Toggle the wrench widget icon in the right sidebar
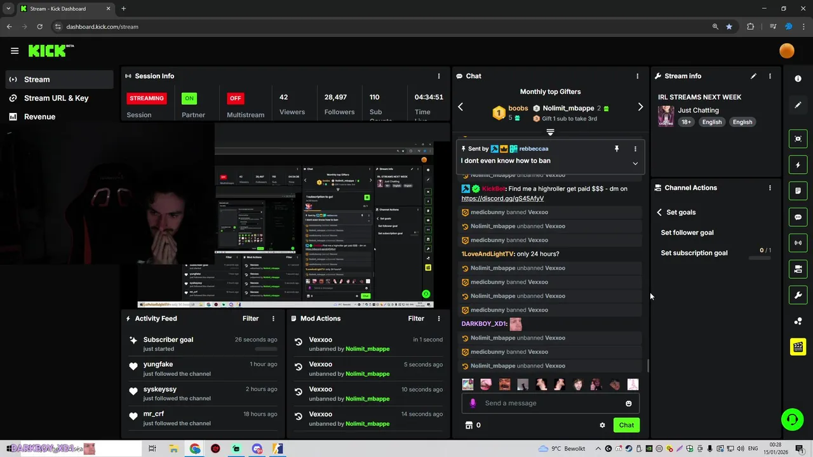 [798, 295]
